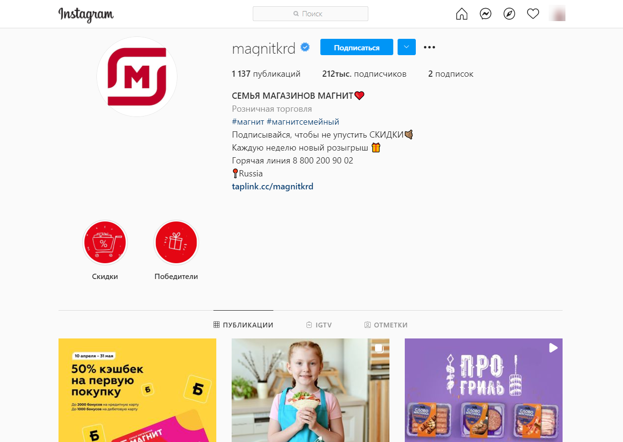Open the taplink.cc/magnitkrd link
This screenshot has height=442, width=623.
pos(272,186)
